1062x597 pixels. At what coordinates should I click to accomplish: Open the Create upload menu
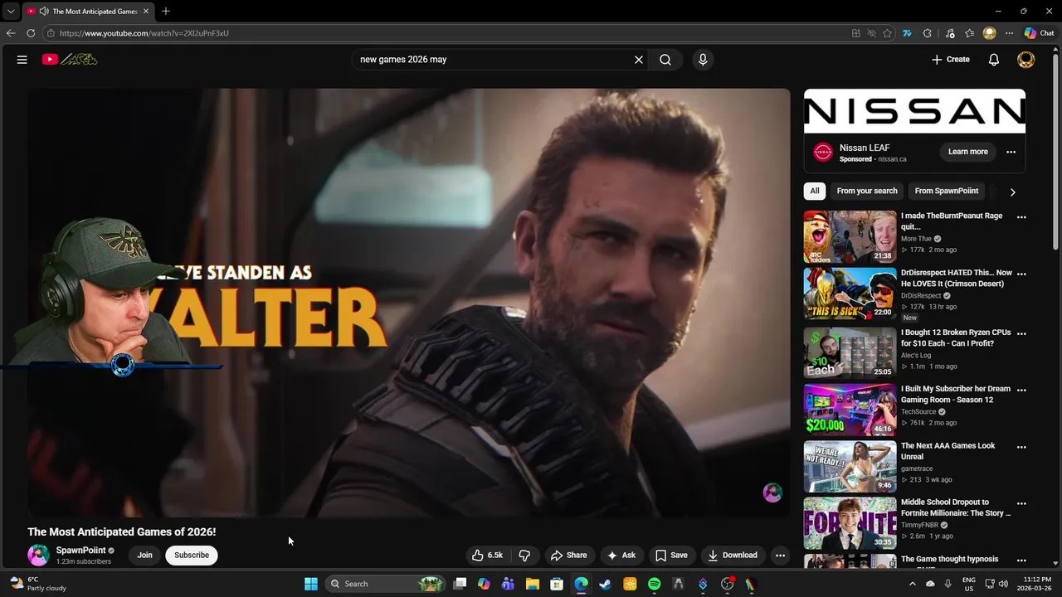point(950,60)
